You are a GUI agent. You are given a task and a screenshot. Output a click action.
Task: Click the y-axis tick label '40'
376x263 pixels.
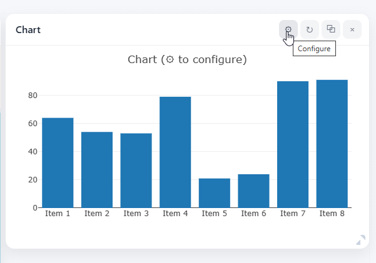tap(33, 152)
